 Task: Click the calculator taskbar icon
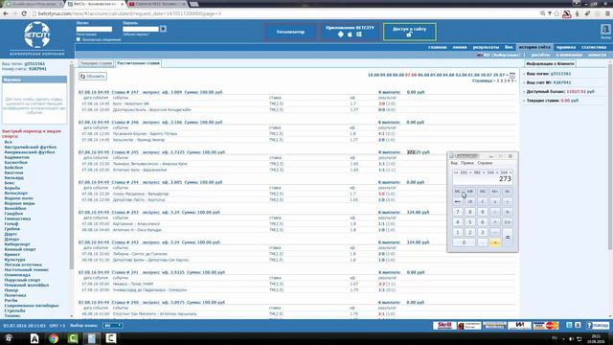92,338
